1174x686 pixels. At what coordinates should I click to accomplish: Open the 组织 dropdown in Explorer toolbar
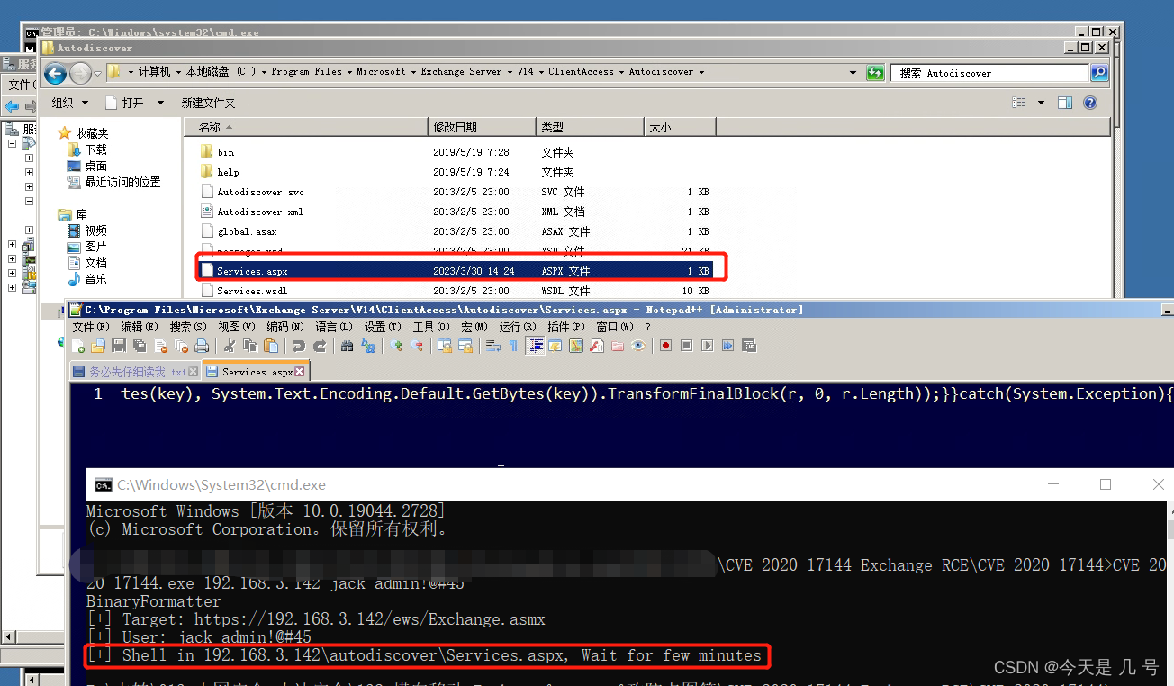click(70, 103)
